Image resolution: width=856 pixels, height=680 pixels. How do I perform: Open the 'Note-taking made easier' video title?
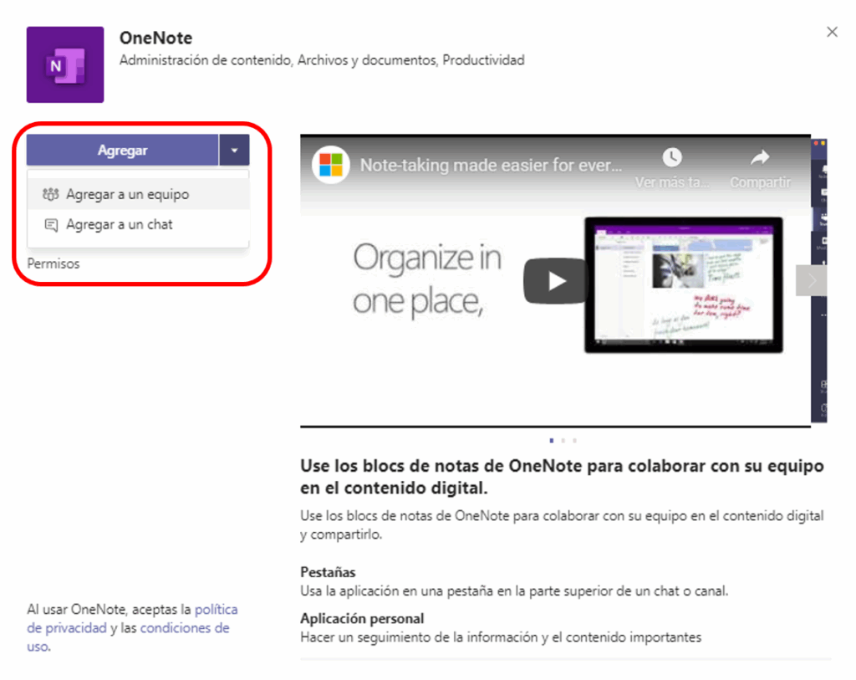491,165
